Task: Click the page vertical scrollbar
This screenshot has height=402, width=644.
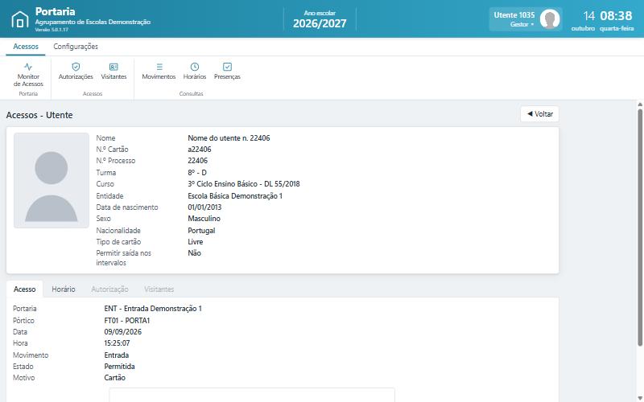Action: (640, 226)
